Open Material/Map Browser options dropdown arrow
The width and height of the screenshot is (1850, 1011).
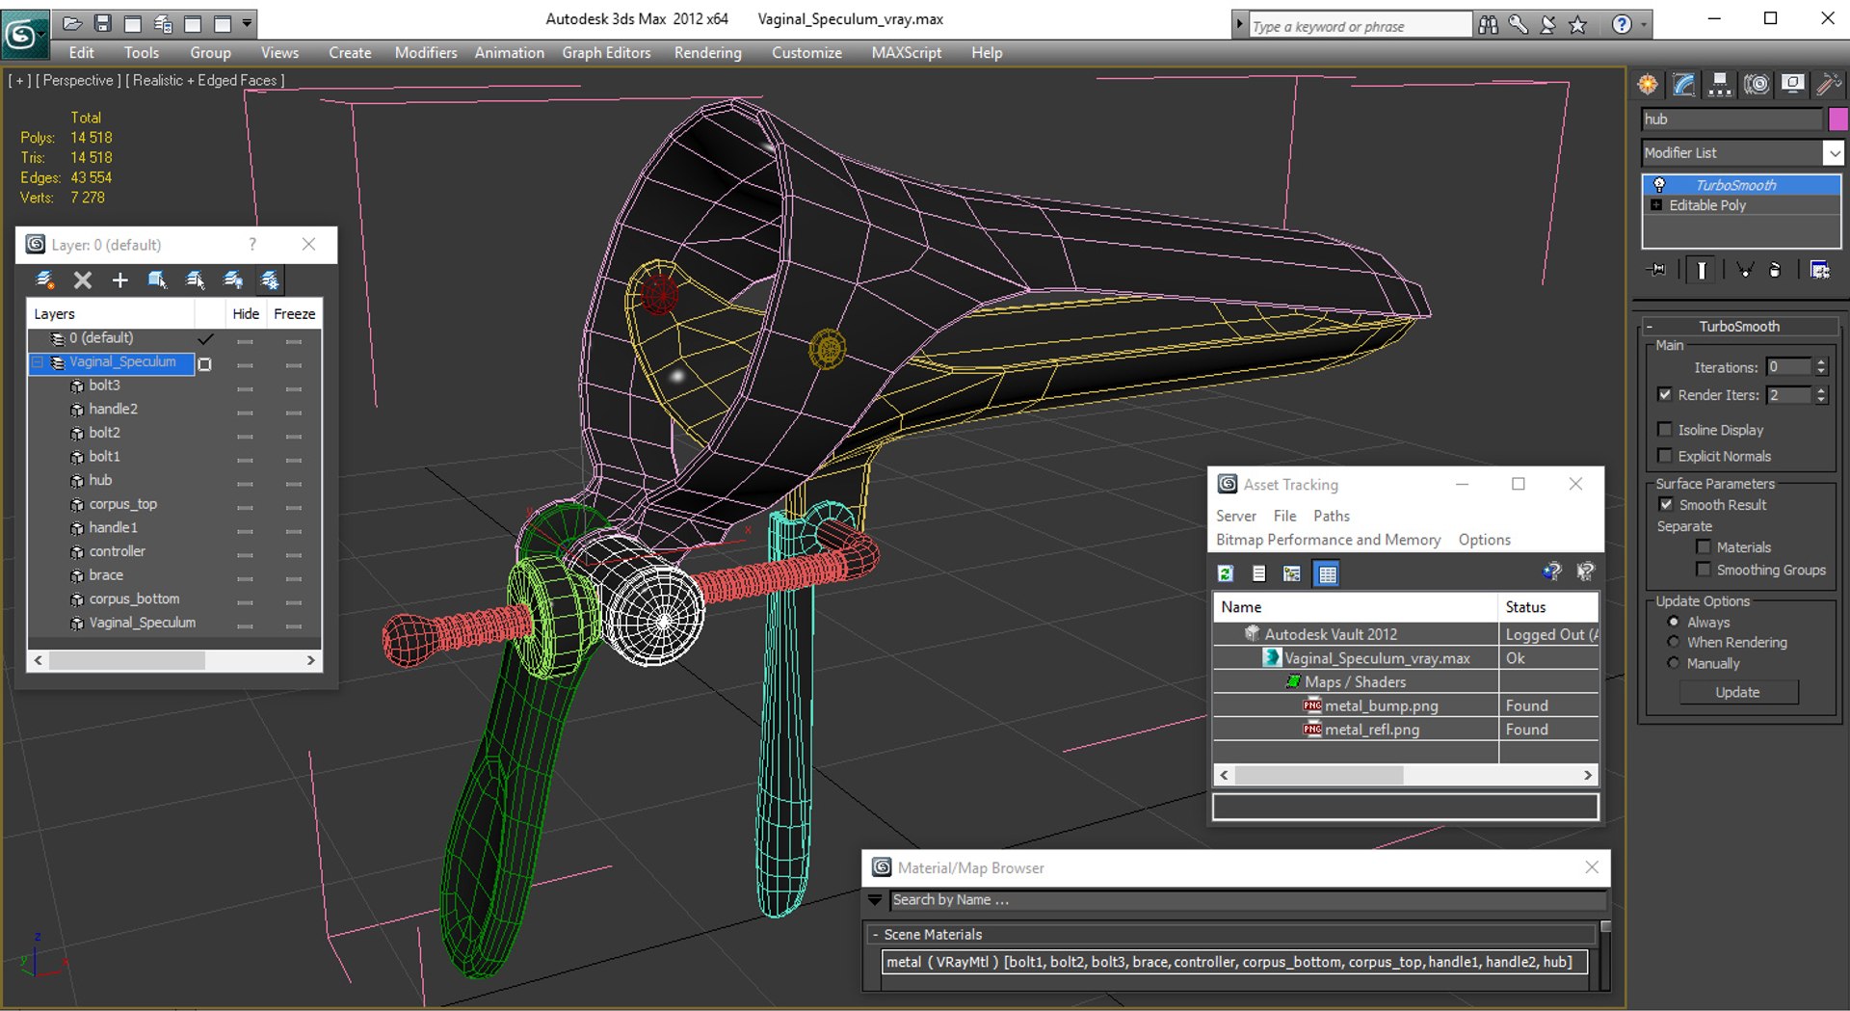875,900
